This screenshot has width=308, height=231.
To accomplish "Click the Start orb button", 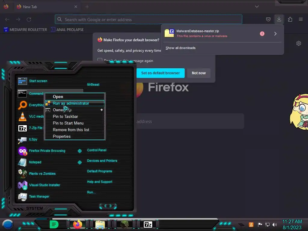I will 8,225.
